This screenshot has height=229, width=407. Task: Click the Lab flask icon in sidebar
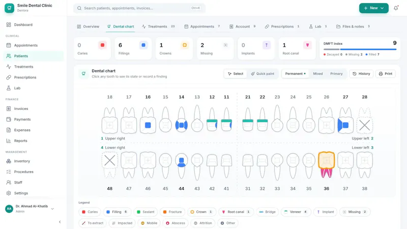click(9, 88)
